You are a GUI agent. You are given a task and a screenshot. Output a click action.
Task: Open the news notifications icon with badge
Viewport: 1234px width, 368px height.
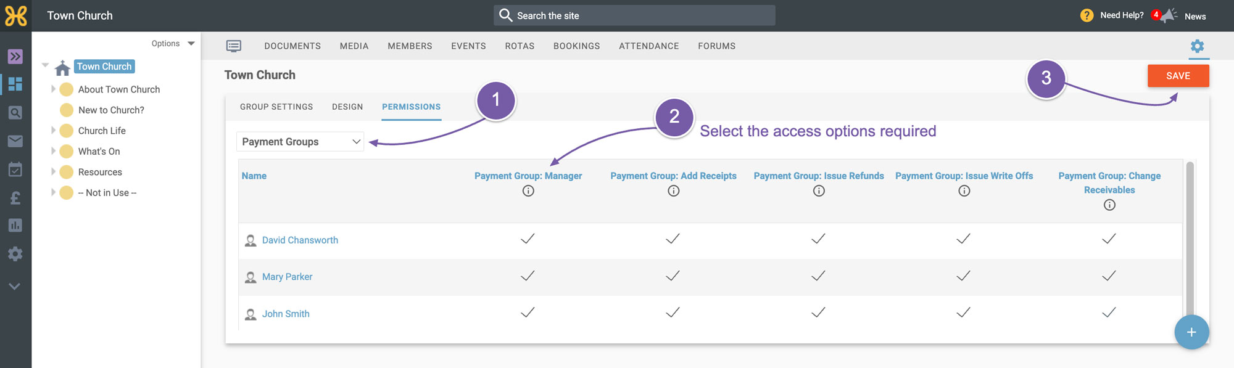[1165, 15]
